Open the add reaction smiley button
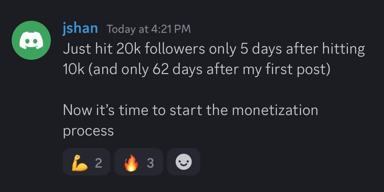The image size is (384, 192). click(184, 162)
